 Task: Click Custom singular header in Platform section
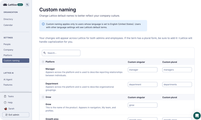click(136, 62)
